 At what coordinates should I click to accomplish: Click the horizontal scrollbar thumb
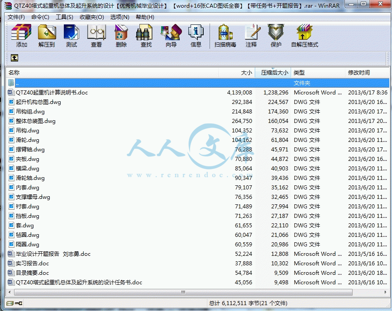pyautogui.click(x=183, y=292)
